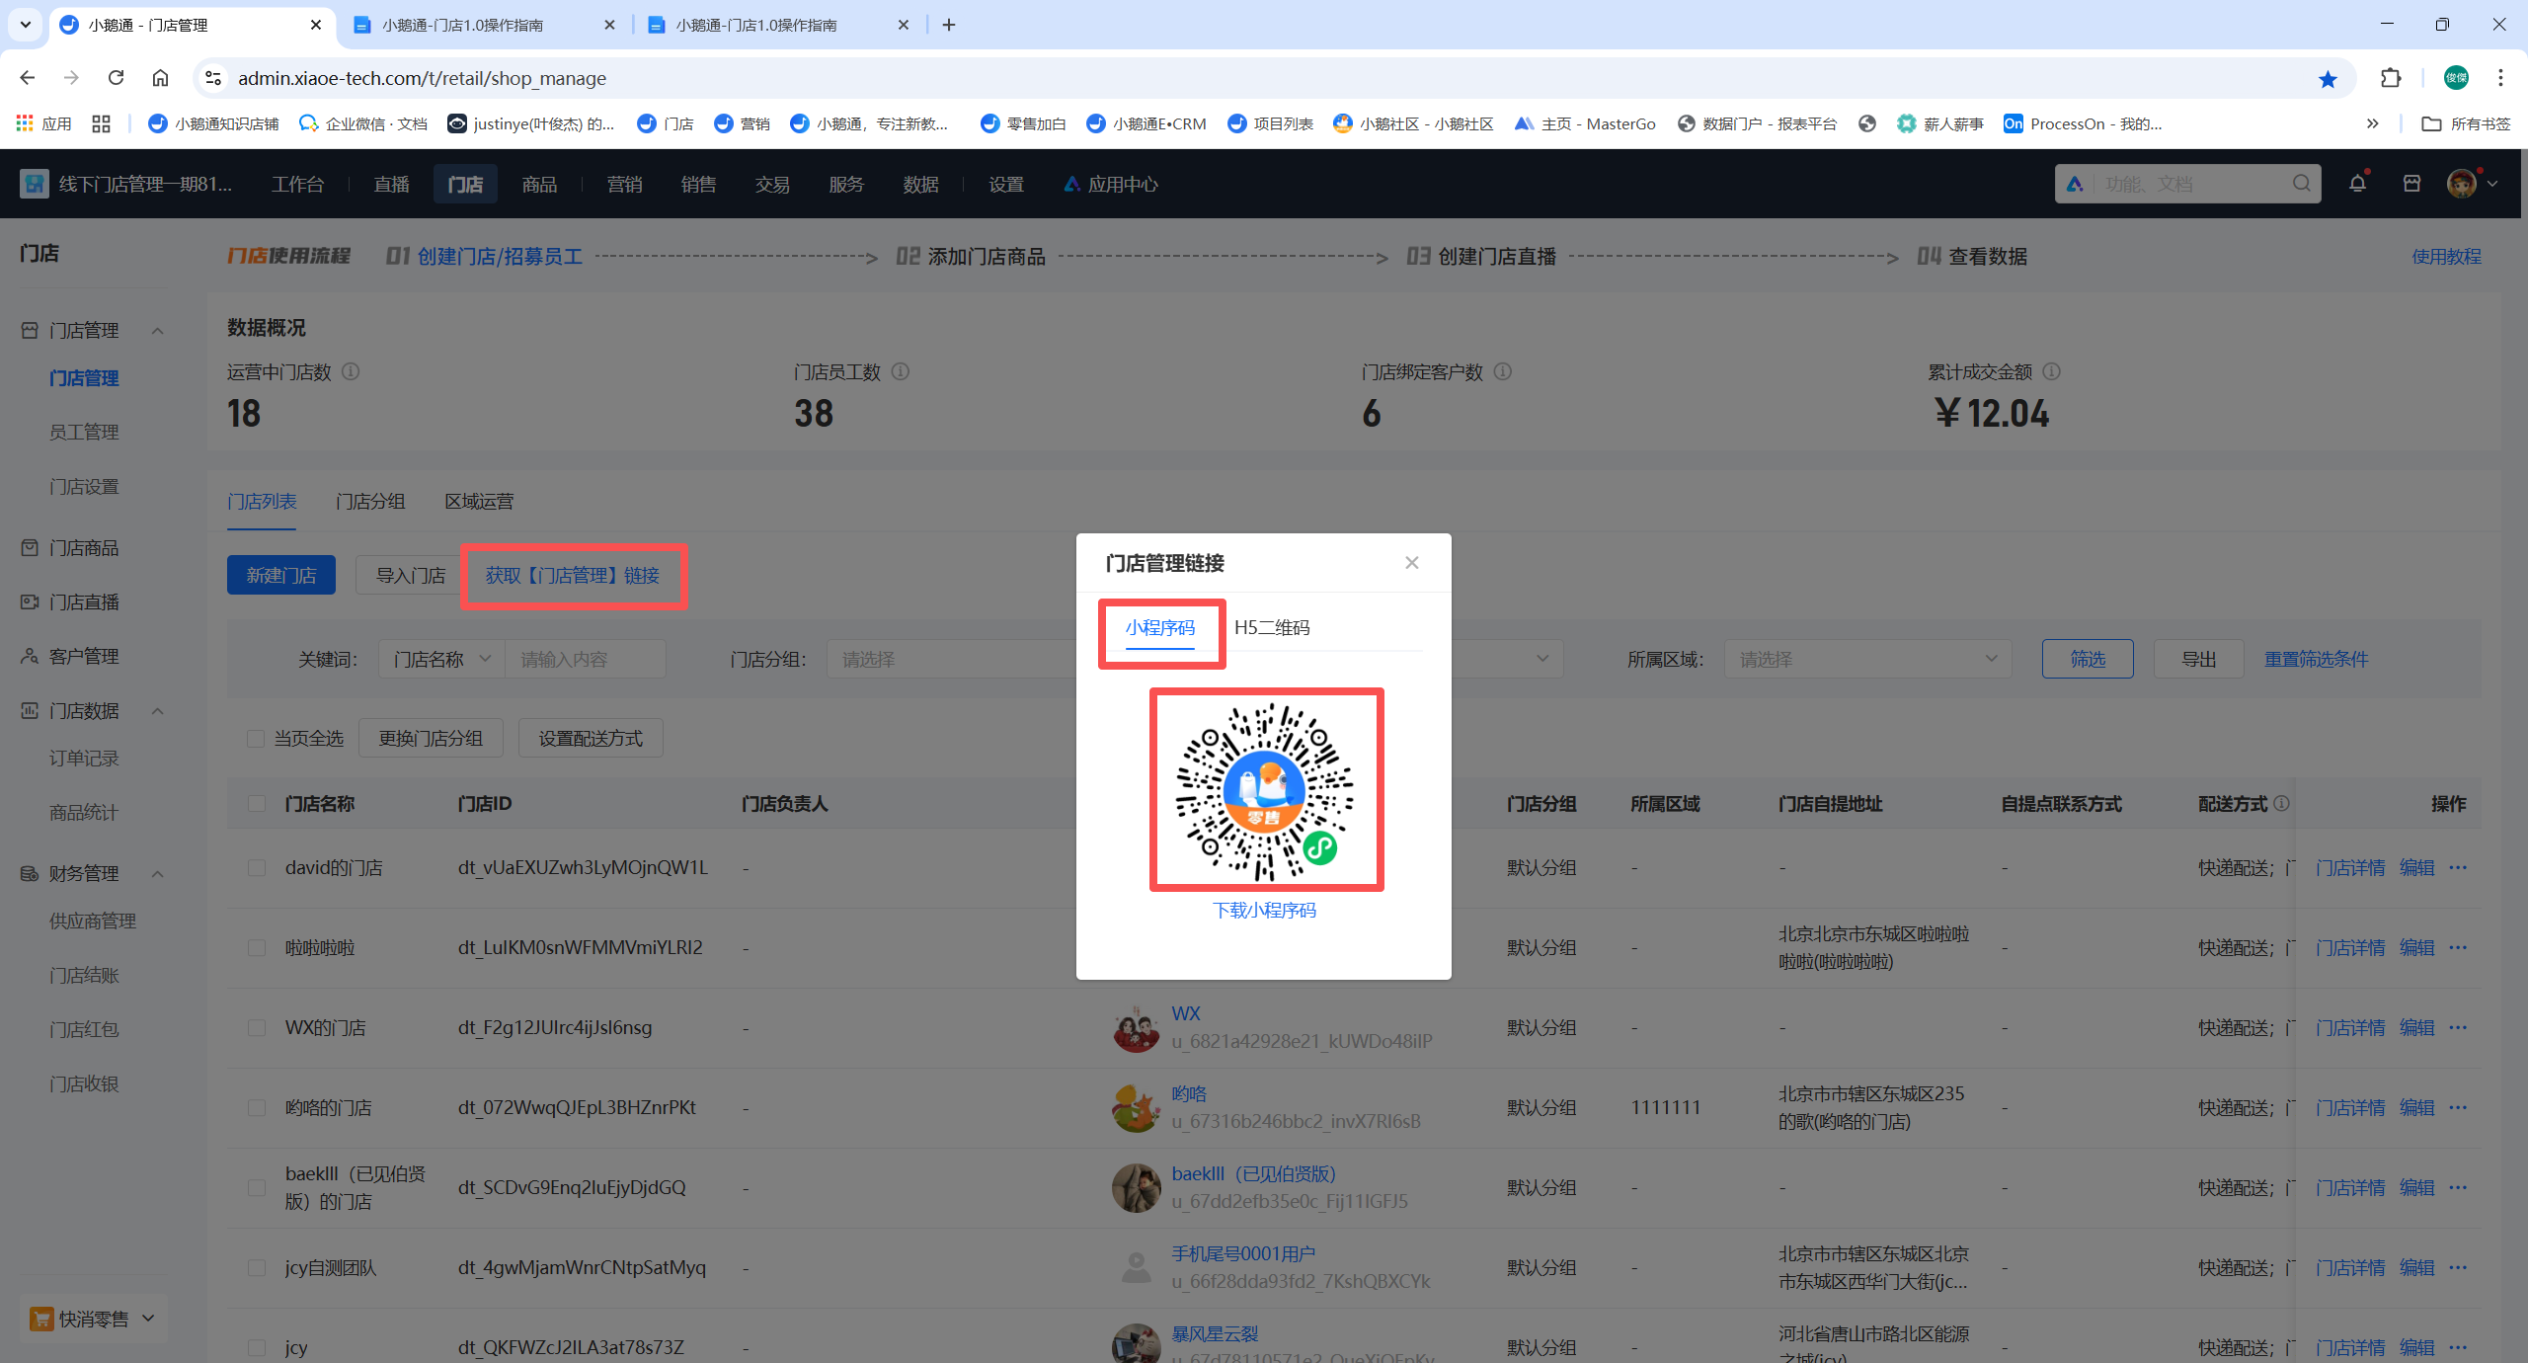Open the shop storefront icon in header
The height and width of the screenshot is (1363, 2528).
(x=2411, y=184)
